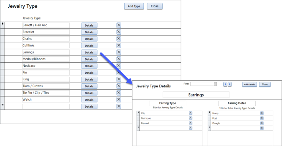This screenshot has height=146, width=282.
Task: Click the Necklace type field
Action: point(46,66)
